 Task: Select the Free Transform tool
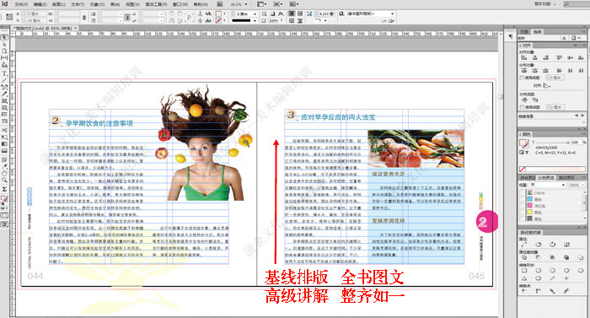click(4, 137)
